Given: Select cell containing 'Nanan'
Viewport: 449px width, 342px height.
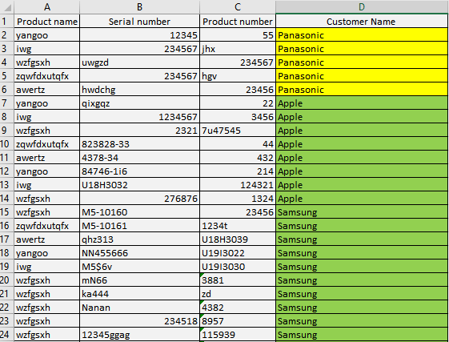Looking at the screenshot, I should point(139,308).
